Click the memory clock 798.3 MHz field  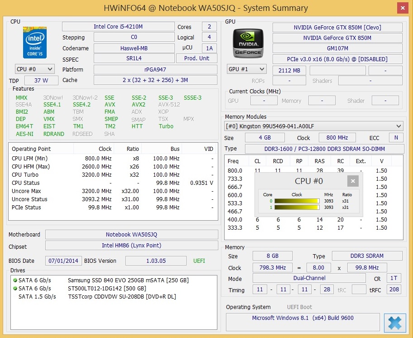272,268
